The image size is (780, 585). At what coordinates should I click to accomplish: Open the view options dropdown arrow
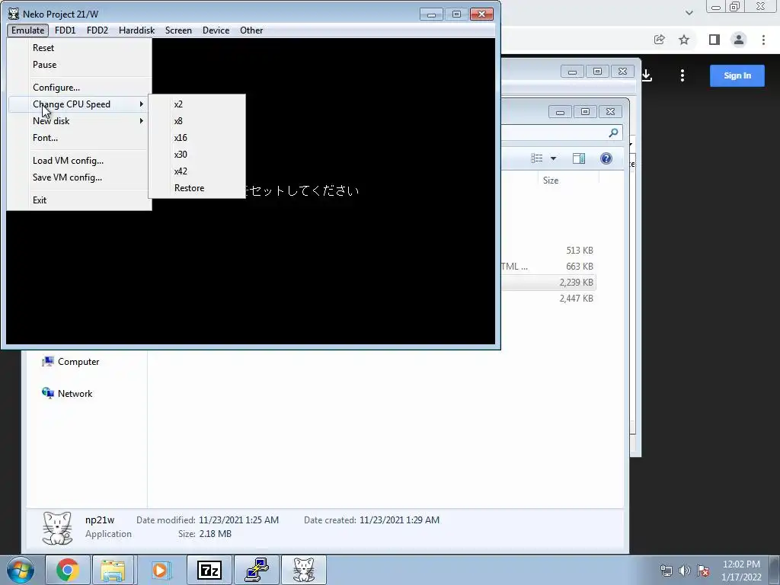pos(553,158)
